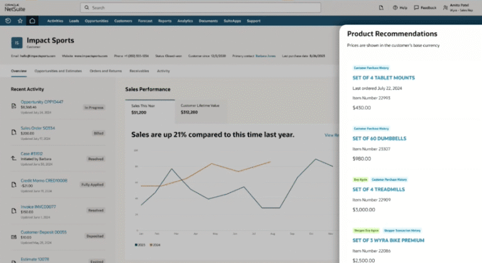Click the document icon beside Help
Screen dimensions: 482x263
[381, 8]
